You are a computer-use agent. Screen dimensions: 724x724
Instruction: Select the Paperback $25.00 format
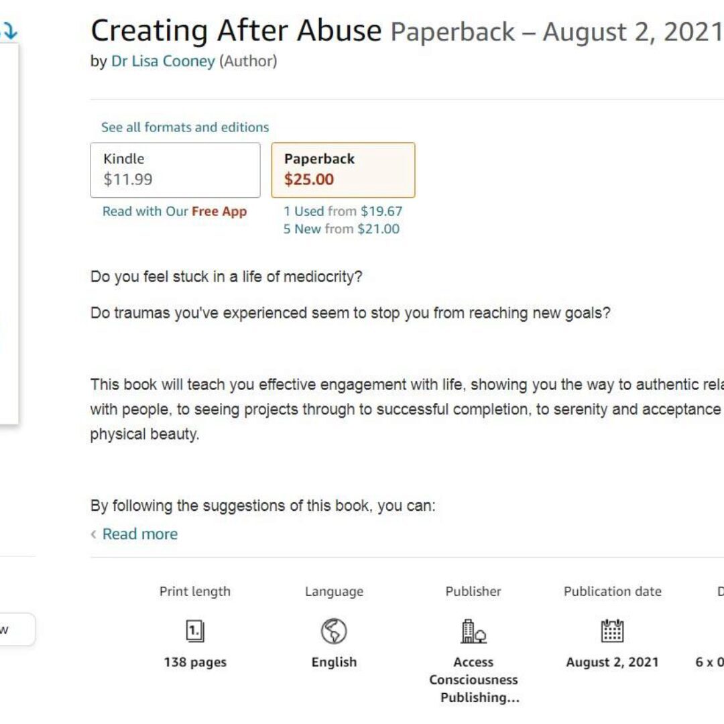point(343,170)
